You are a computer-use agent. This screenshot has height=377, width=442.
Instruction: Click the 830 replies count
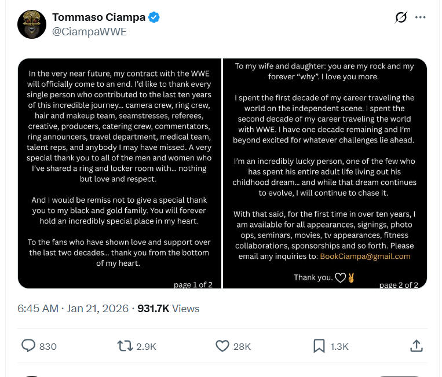point(48,346)
